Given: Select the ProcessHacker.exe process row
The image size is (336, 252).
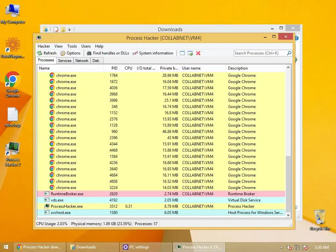Looking at the screenshot, I should [x=161, y=206].
